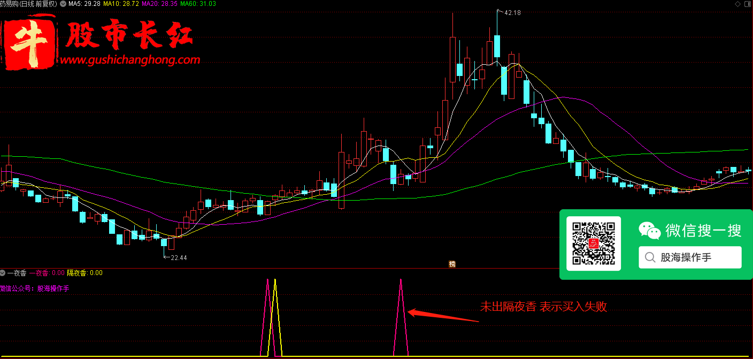This screenshot has height=359, width=753.
Task: Click the 42.18 high price label
Action: coord(512,12)
